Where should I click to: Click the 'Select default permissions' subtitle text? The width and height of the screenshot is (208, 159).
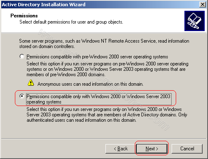tap(71, 22)
